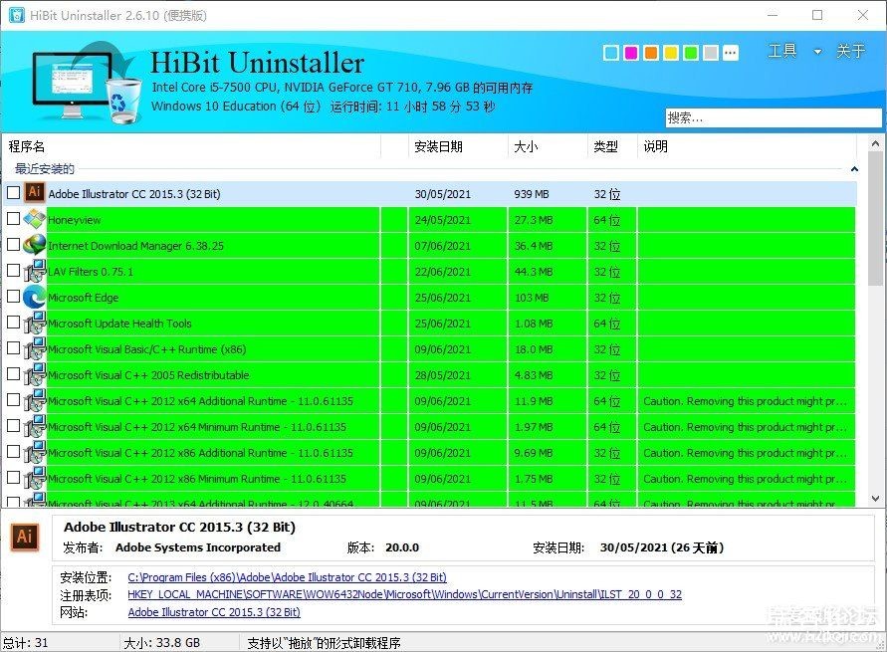This screenshot has width=887, height=652.
Task: Click the Adobe Illustrator icon in the program list
Action: [34, 192]
